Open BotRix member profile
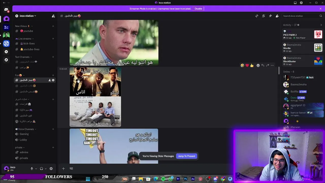Screen dimensions: 325x183 click(x=303, y=91)
